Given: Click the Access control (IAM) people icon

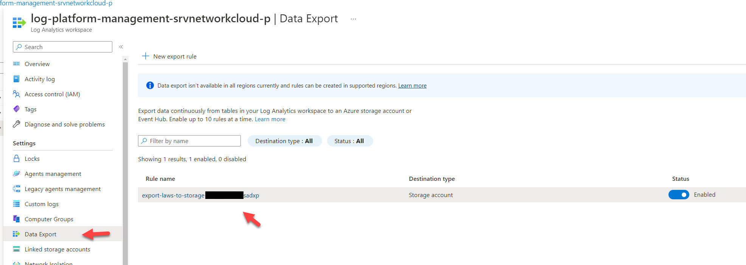Looking at the screenshot, I should (x=16, y=94).
